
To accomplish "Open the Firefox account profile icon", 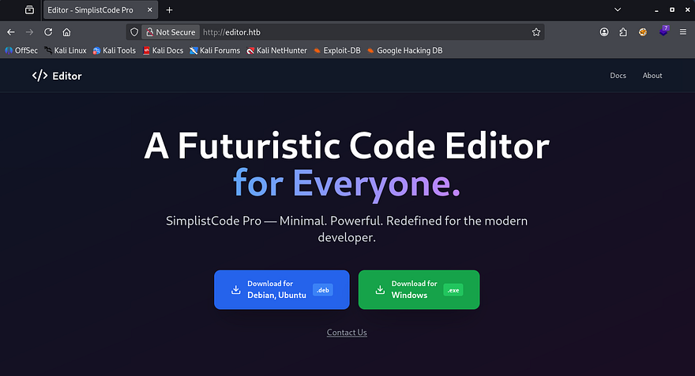I will click(604, 32).
